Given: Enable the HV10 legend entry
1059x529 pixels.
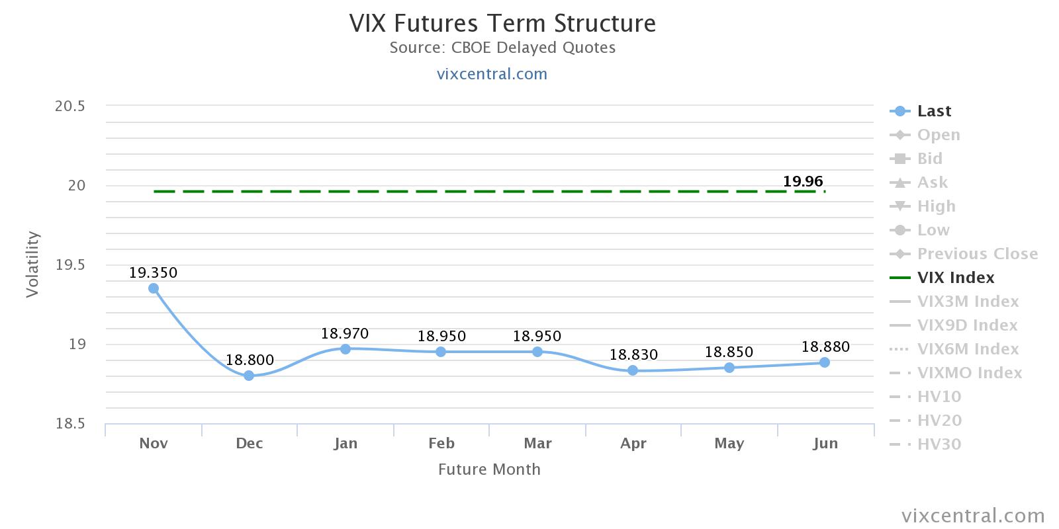Looking at the screenshot, I should (x=939, y=397).
